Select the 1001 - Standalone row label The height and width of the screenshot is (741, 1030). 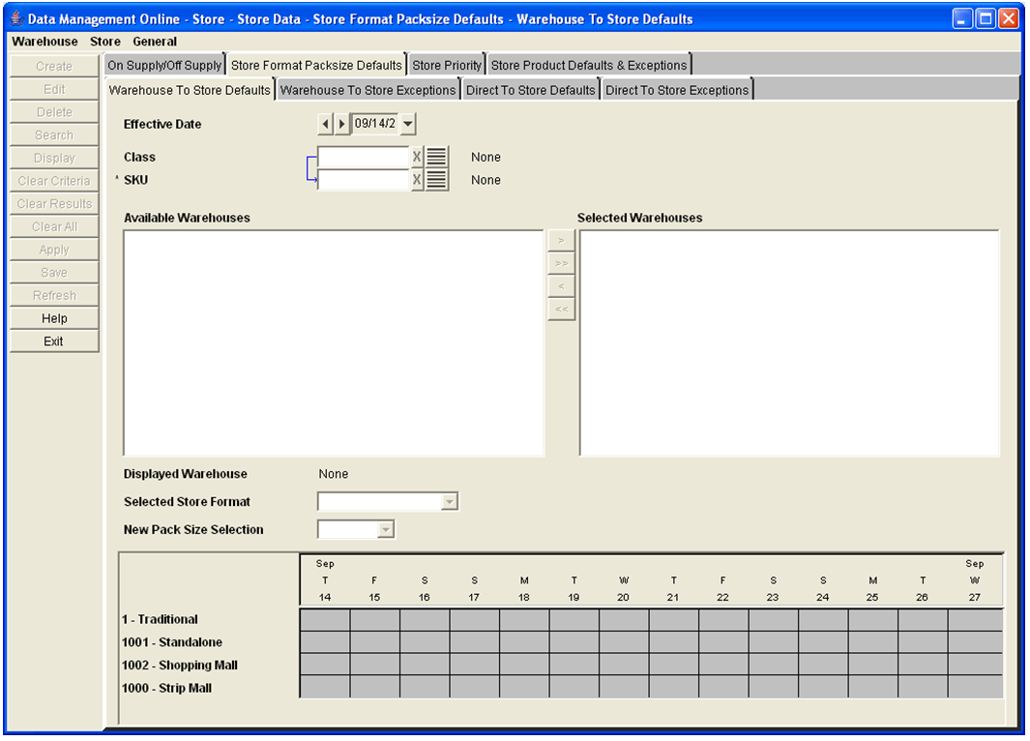(x=172, y=642)
